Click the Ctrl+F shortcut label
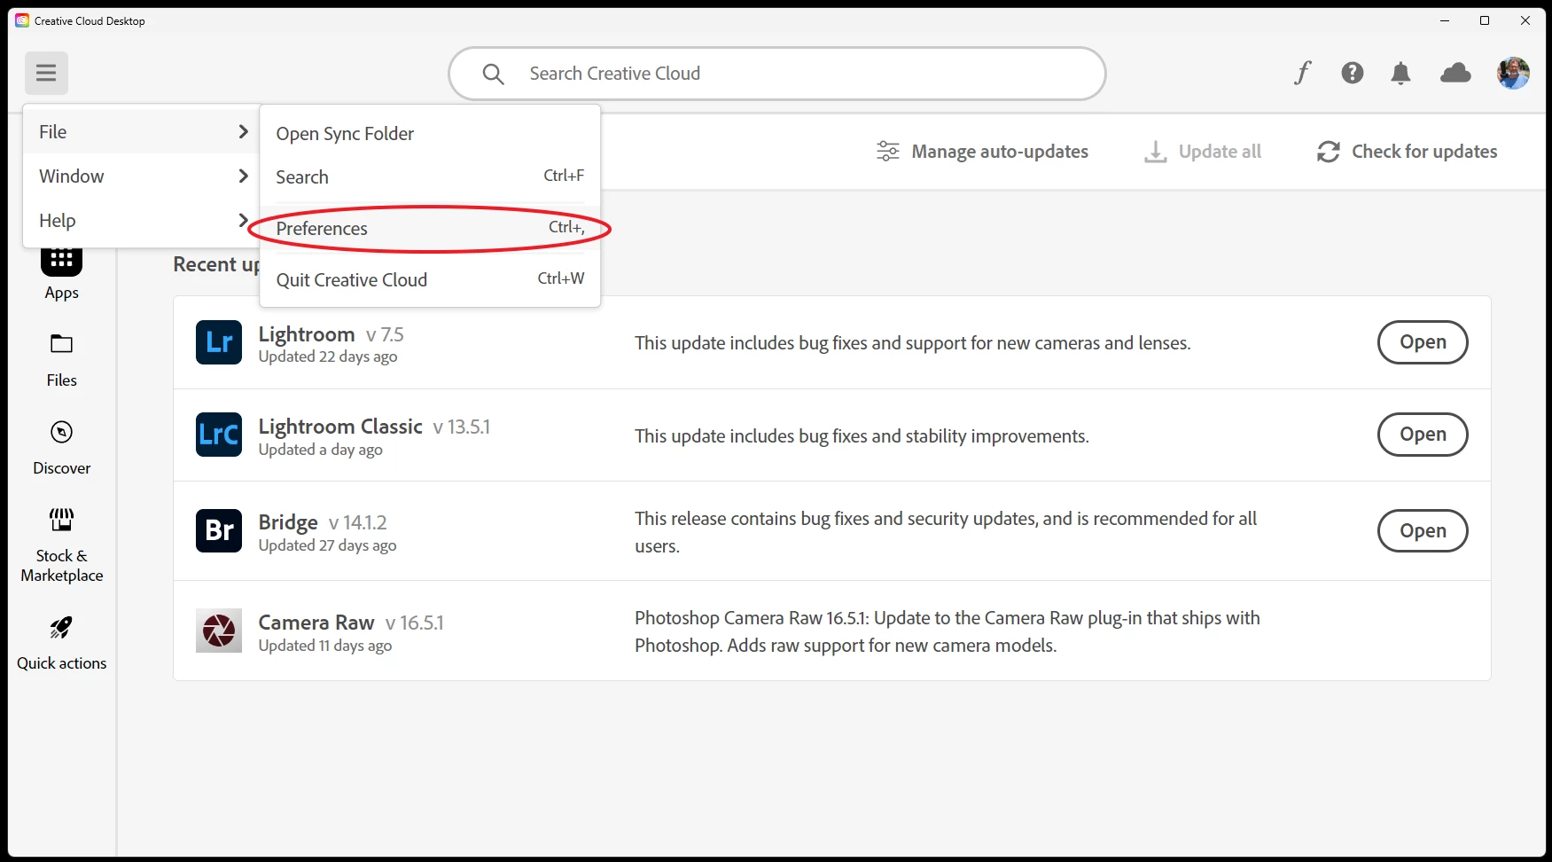1552x862 pixels. (x=564, y=176)
